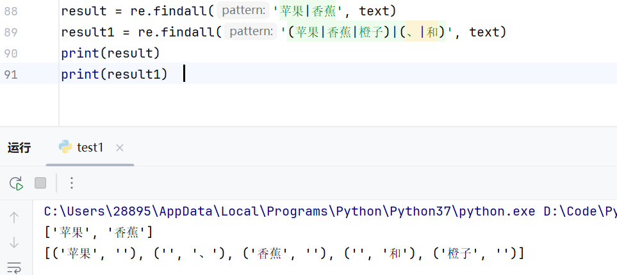Select the test1 run tab
617x275 pixels.
point(90,148)
